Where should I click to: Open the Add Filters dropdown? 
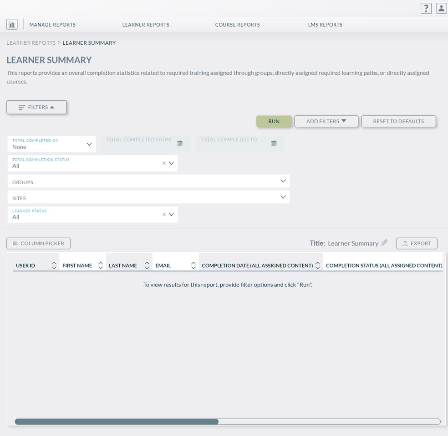pos(326,121)
